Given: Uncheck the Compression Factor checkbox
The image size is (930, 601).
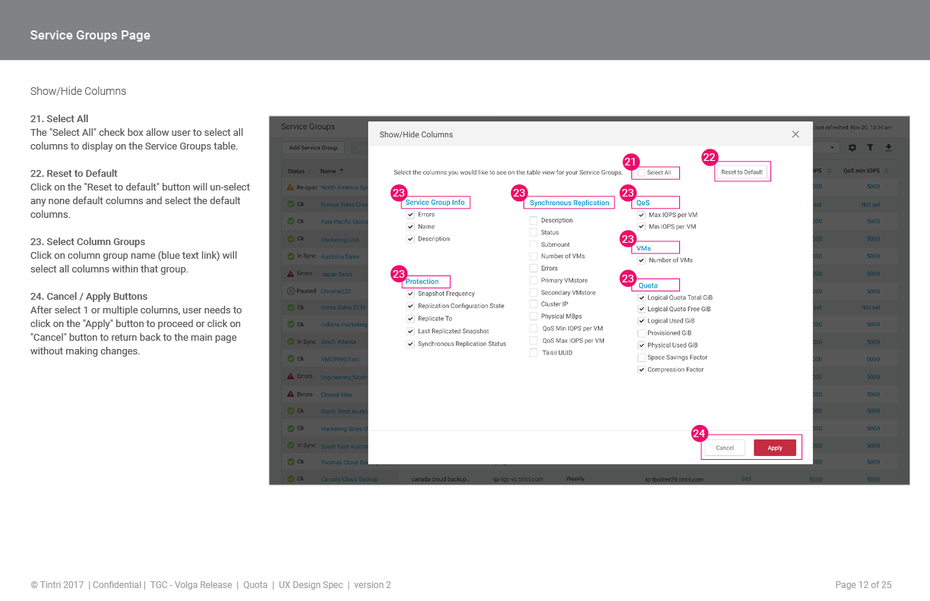Looking at the screenshot, I should 641,370.
